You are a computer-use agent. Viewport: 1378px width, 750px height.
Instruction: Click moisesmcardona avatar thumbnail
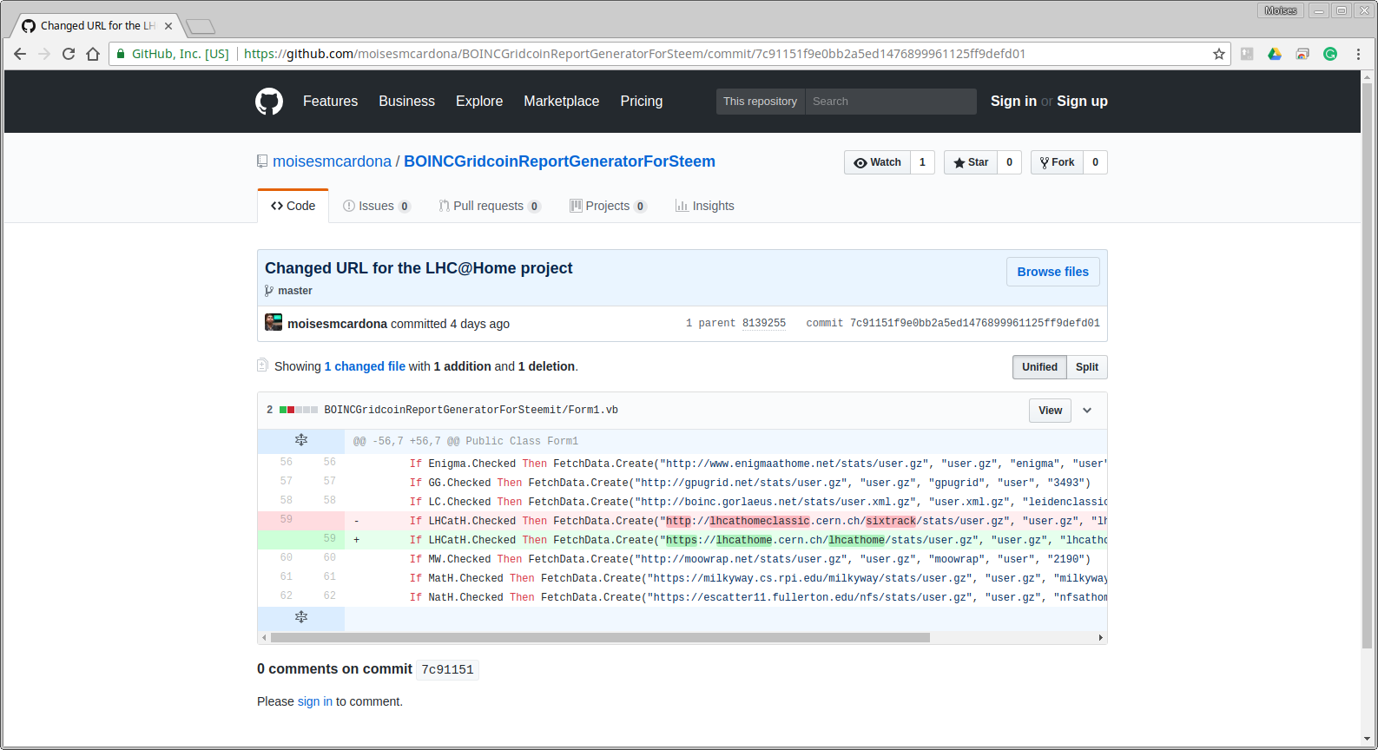click(x=274, y=322)
